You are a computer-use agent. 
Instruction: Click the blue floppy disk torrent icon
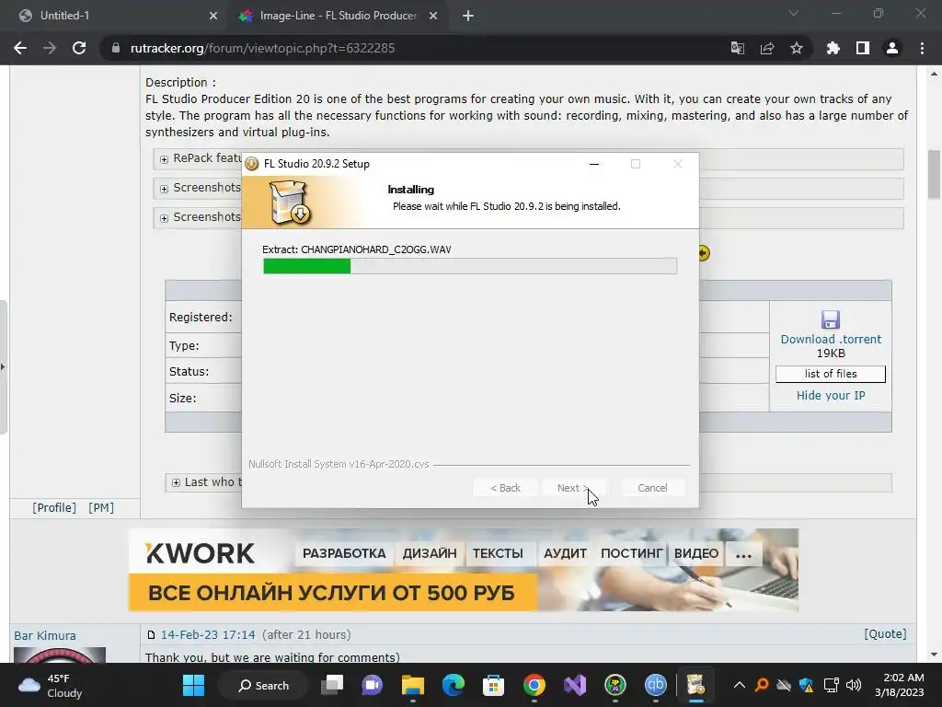tap(831, 319)
